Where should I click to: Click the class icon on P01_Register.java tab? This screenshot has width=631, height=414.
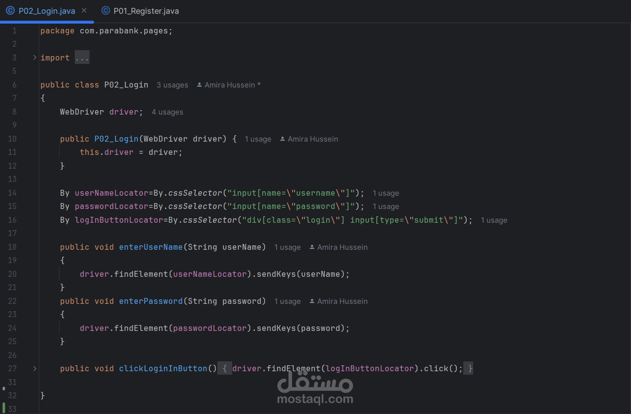(x=105, y=11)
